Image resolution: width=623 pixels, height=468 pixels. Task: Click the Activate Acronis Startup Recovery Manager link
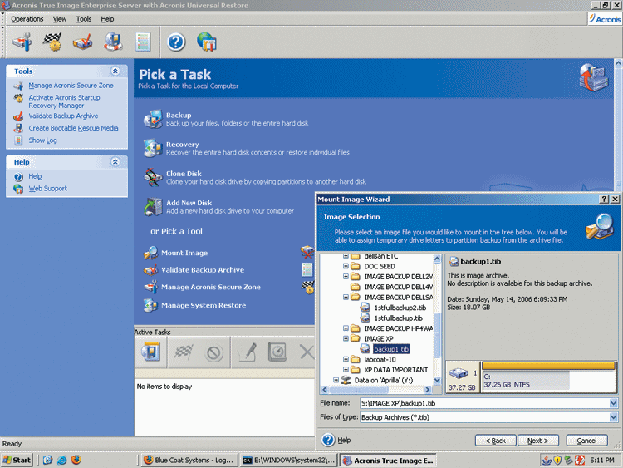64,101
